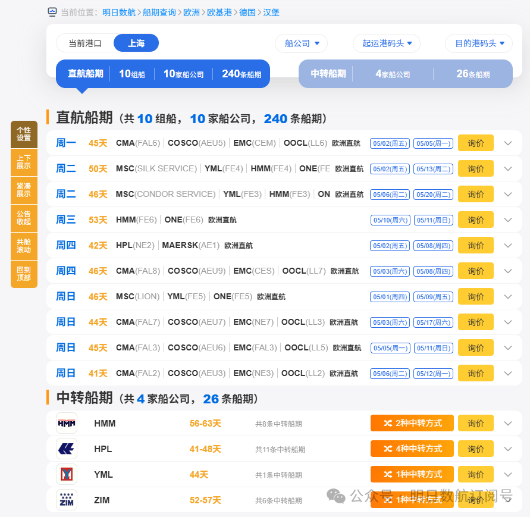
Task: Expand the CMA(FAL8) 46天 row
Action: pyautogui.click(x=507, y=271)
